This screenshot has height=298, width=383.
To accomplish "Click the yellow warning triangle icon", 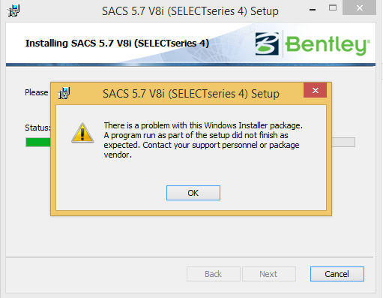I will [x=82, y=133].
